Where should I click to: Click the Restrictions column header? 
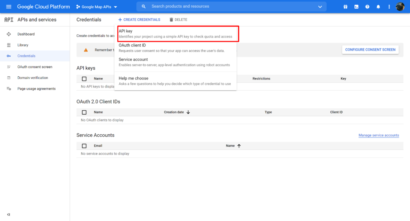pyautogui.click(x=261, y=79)
